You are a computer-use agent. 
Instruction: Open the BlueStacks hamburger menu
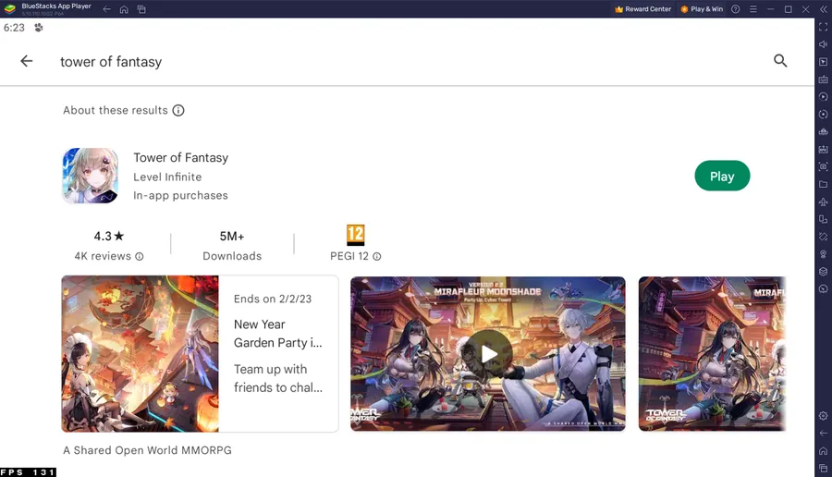[x=752, y=9]
